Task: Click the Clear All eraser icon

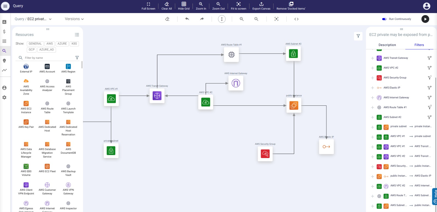Action: (x=167, y=4)
